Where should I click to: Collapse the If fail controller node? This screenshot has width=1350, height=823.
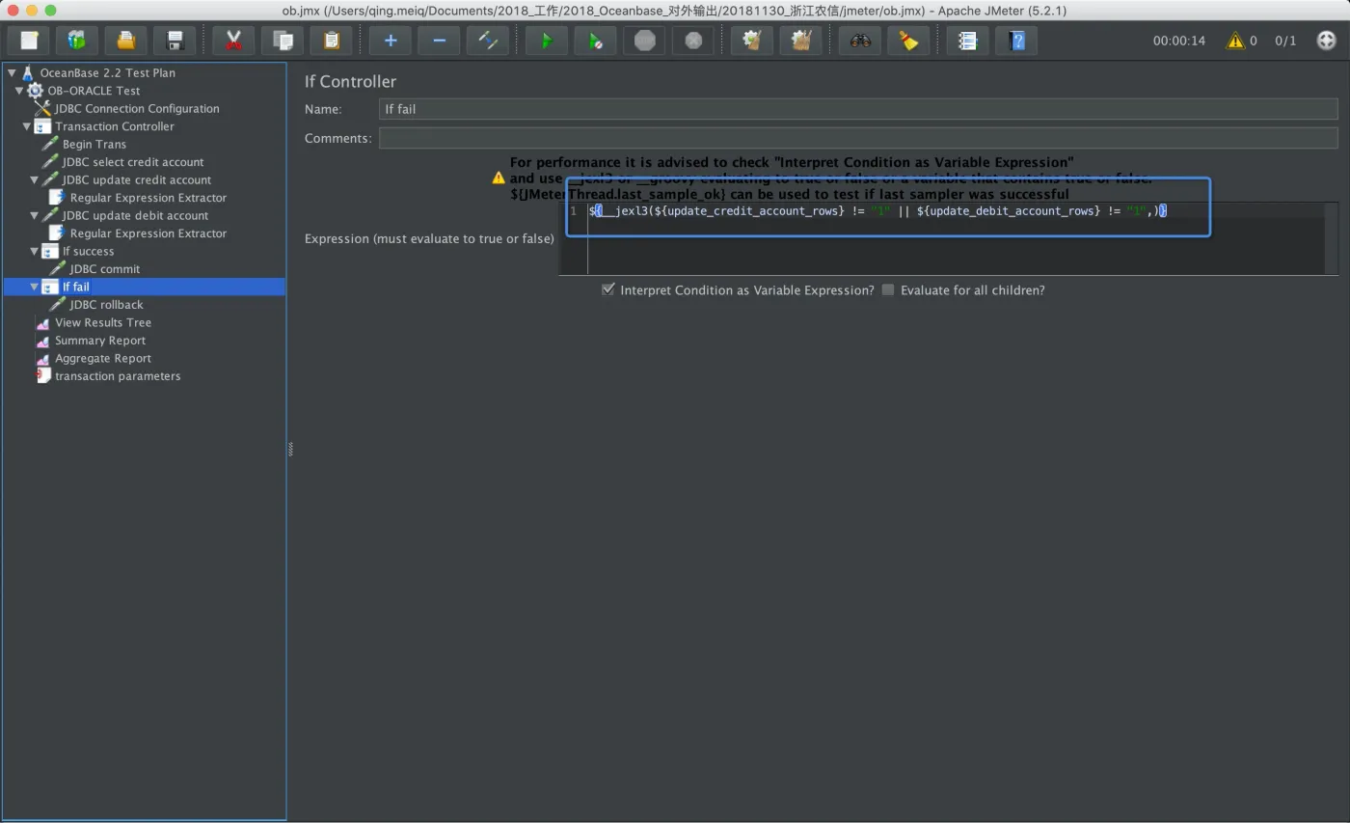click(x=34, y=287)
